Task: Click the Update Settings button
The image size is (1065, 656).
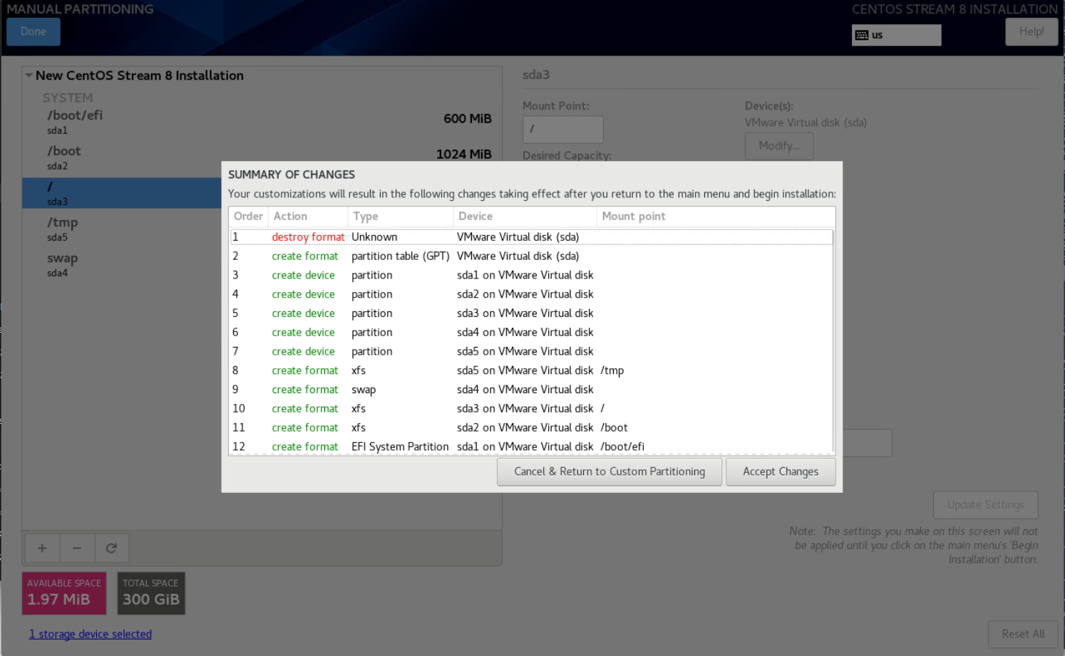Action: coord(985,505)
